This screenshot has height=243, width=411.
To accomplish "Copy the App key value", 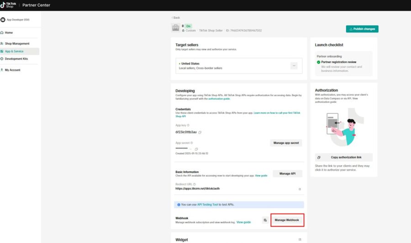I will pos(200,132).
